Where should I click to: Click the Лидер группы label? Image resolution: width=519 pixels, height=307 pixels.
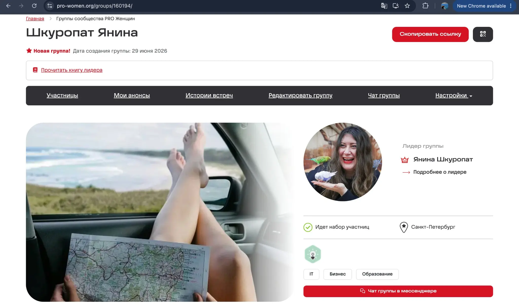[423, 146]
